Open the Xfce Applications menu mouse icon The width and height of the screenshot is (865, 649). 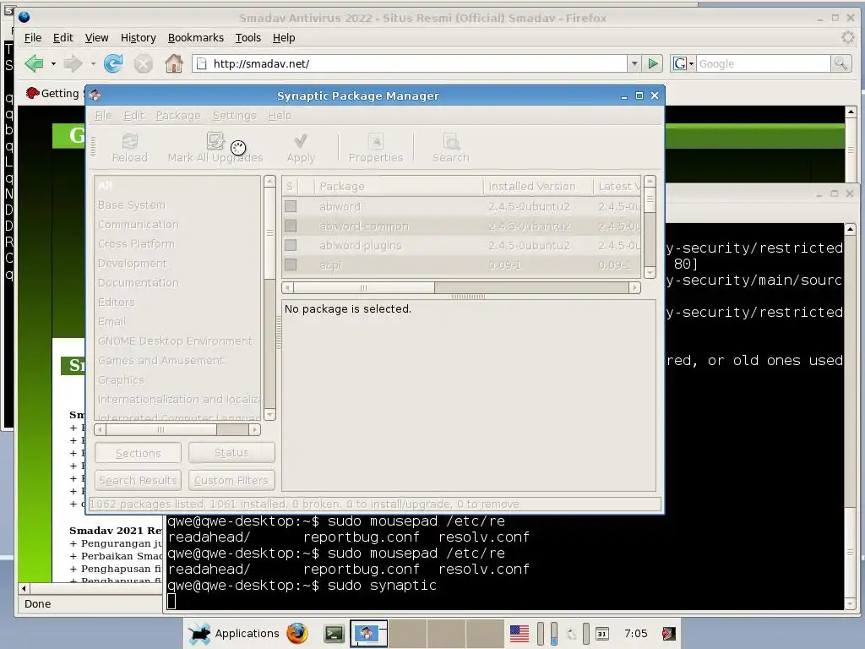pos(199,634)
